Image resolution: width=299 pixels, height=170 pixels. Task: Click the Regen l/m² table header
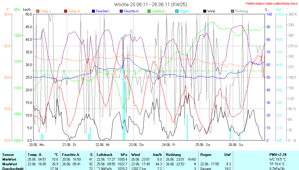216,154
